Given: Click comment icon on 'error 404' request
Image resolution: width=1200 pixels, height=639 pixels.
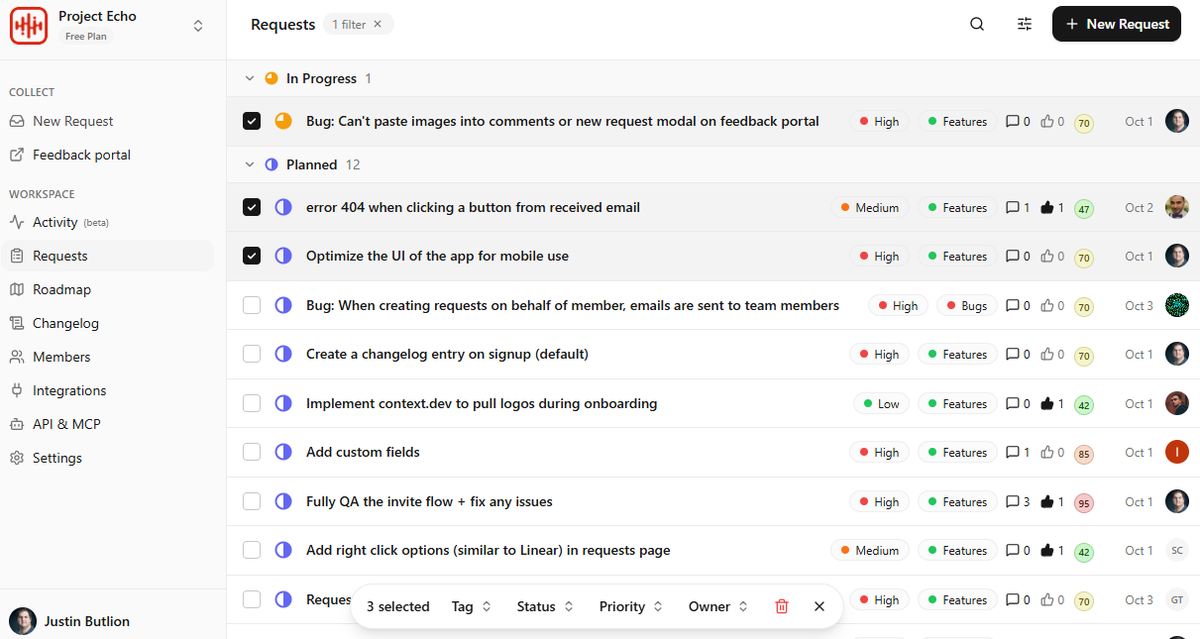Looking at the screenshot, I should click(1012, 207).
